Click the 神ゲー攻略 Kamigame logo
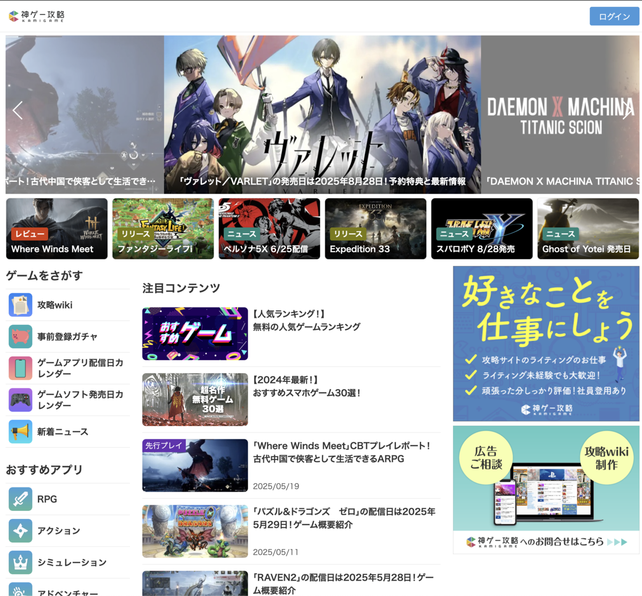The width and height of the screenshot is (642, 596). [36, 16]
